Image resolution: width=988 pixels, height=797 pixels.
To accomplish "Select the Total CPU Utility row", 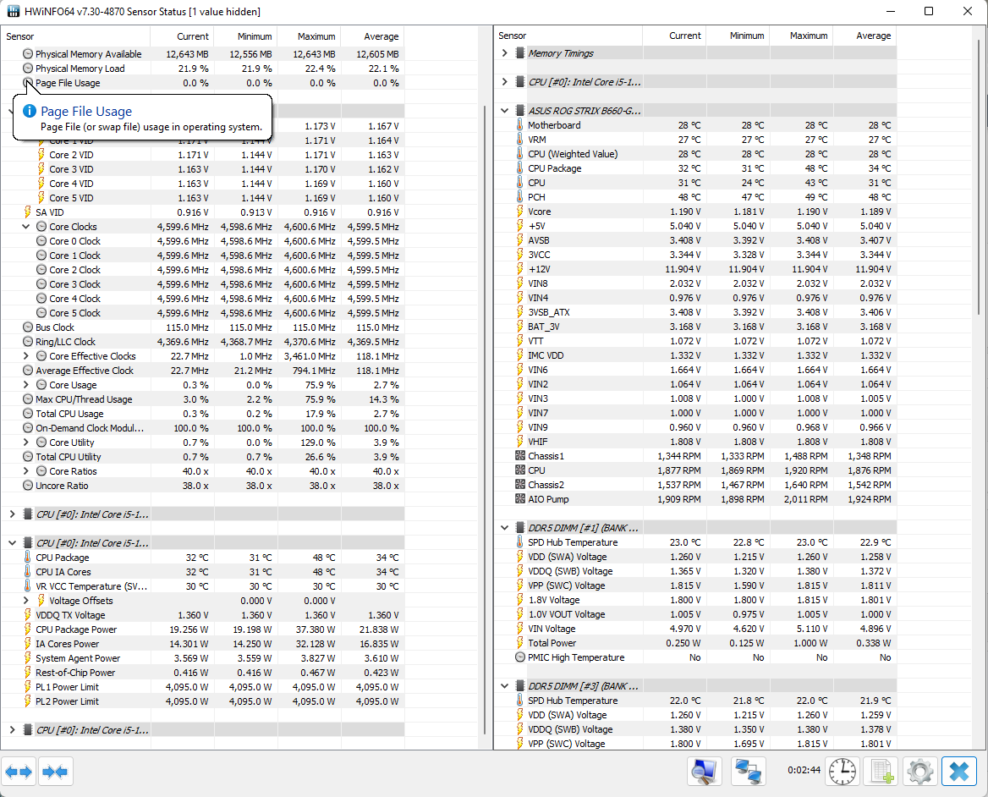I will point(202,457).
